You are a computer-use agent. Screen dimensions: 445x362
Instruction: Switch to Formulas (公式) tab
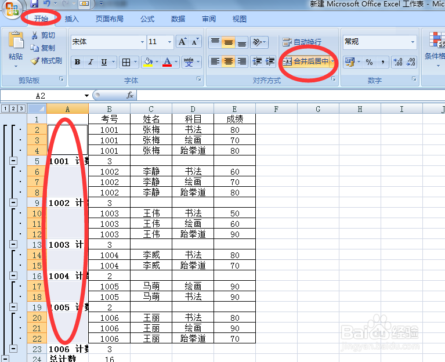coord(147,19)
